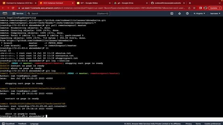Click the browser reload icon
The image size is (223, 125).
(13, 8)
